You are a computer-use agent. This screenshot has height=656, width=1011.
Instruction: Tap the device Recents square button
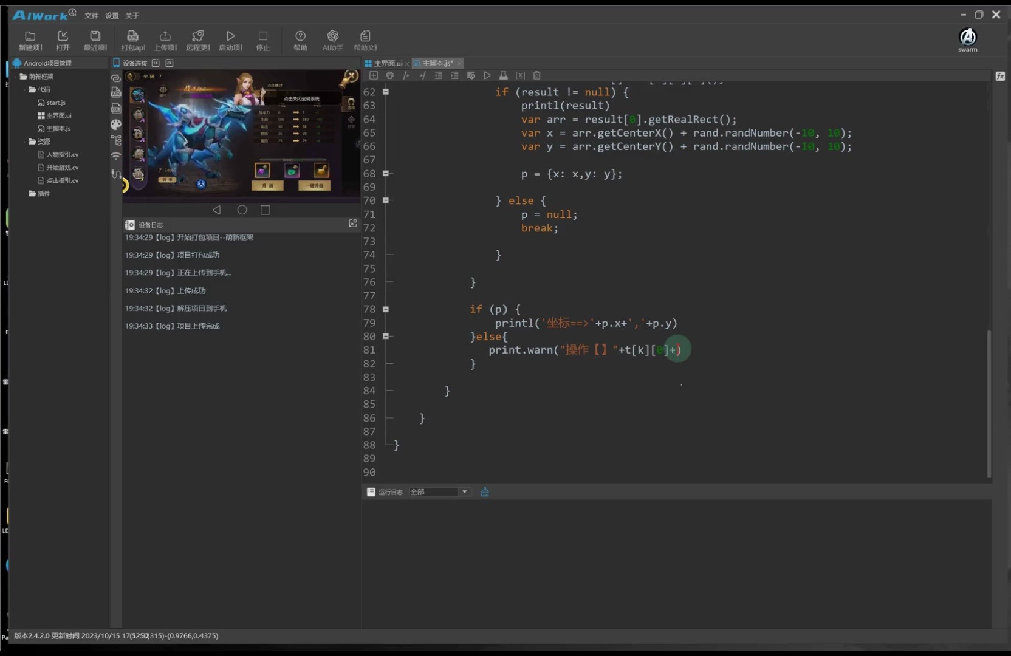click(266, 210)
